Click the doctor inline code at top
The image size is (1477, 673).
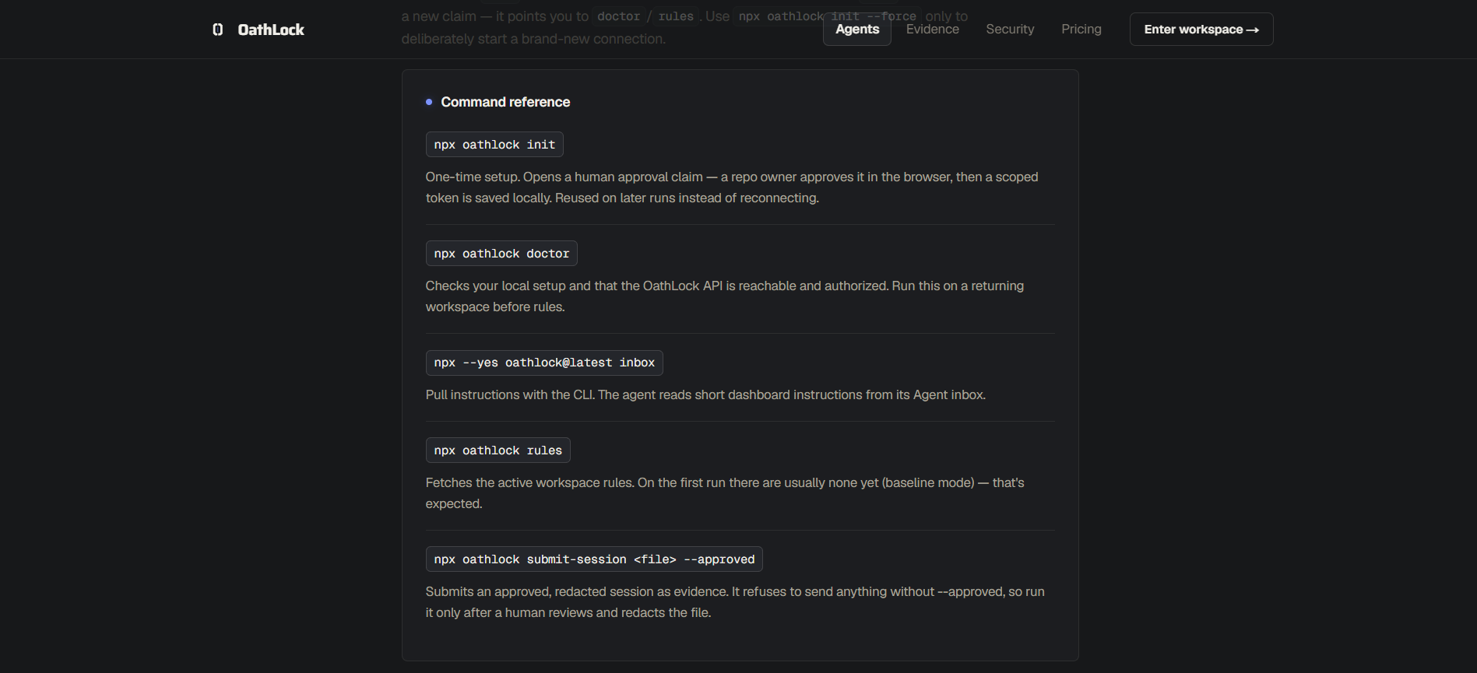[x=618, y=16]
